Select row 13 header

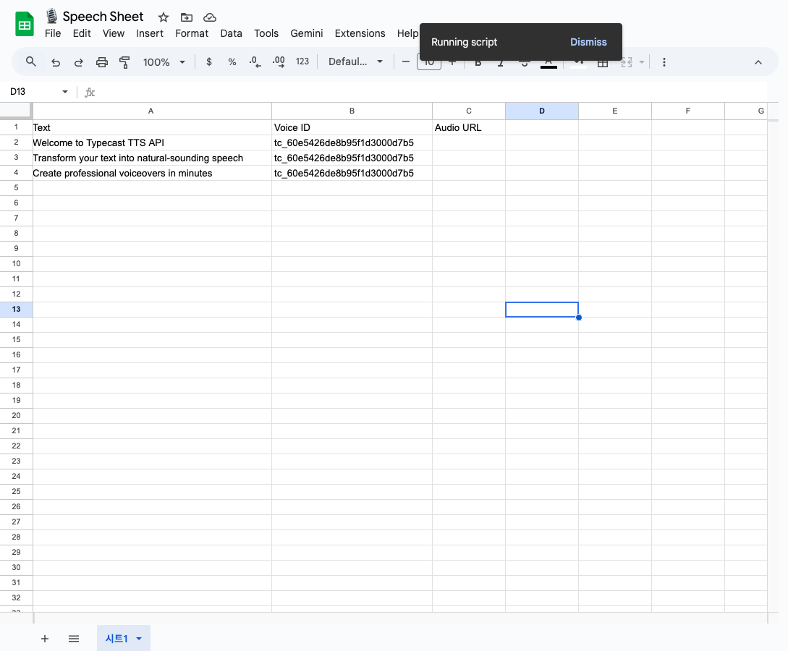[16, 310]
